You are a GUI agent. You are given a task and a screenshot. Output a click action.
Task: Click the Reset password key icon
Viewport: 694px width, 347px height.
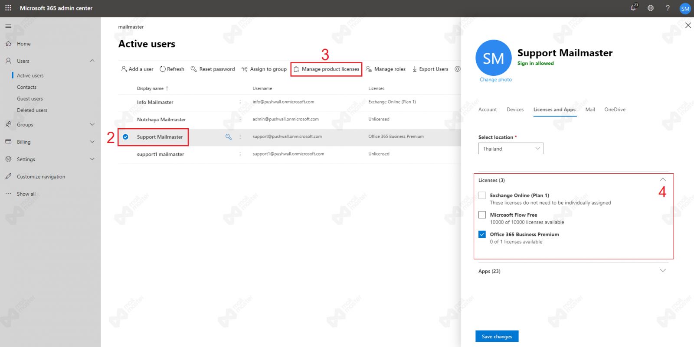(x=194, y=69)
